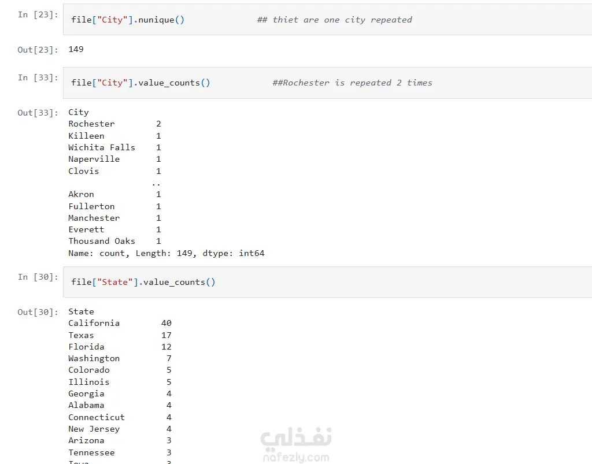
Task: Collapse output via Out[30] prompt
Action: click(38, 313)
